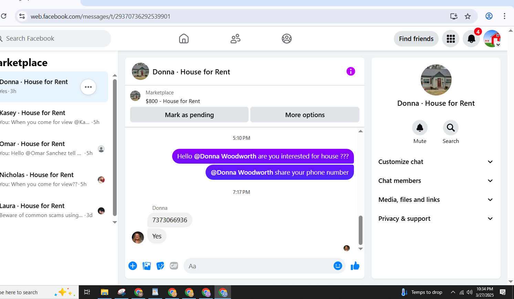Click the "Yes" message bubble

tap(157, 236)
